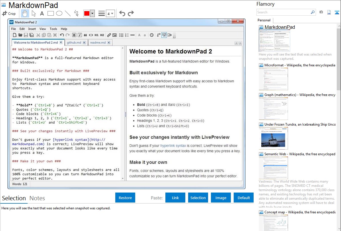Click the Default paste button

click(x=244, y=198)
